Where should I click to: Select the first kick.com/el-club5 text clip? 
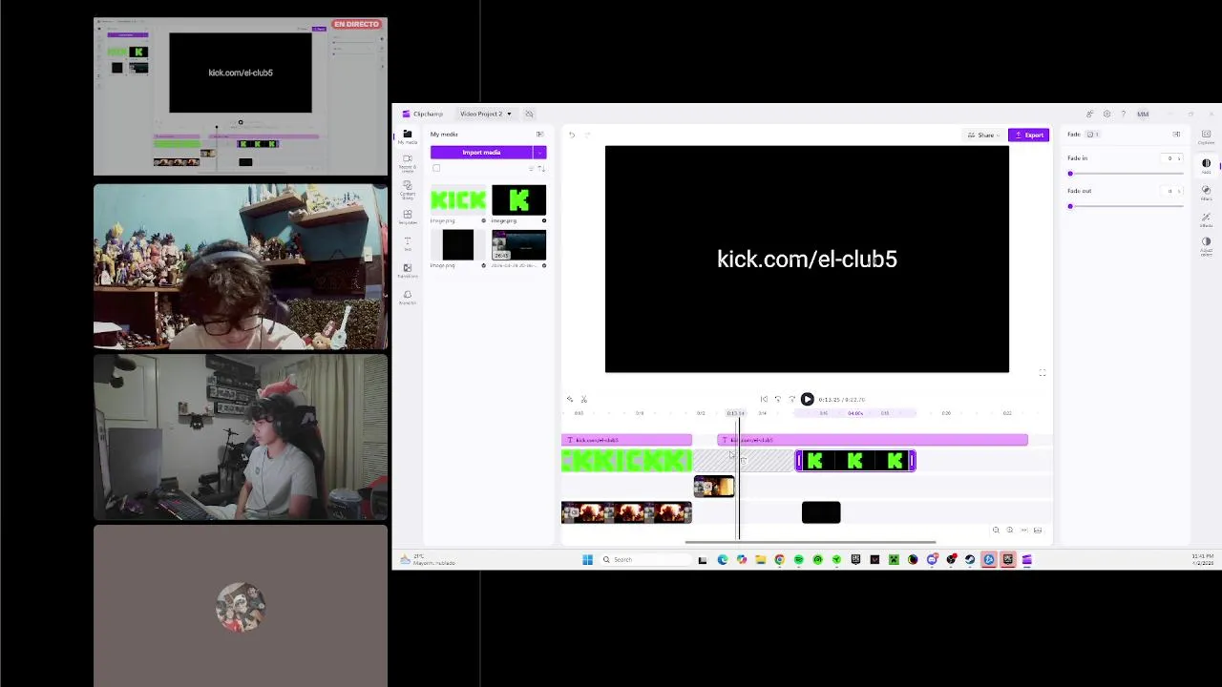click(626, 440)
